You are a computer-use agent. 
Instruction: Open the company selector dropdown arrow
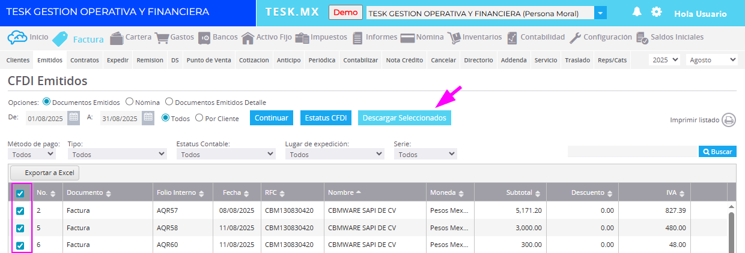pos(600,13)
